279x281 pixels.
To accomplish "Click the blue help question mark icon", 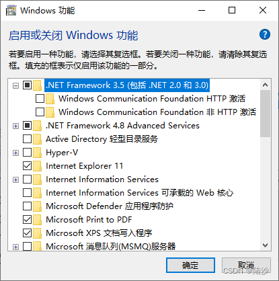I will (x=265, y=34).
